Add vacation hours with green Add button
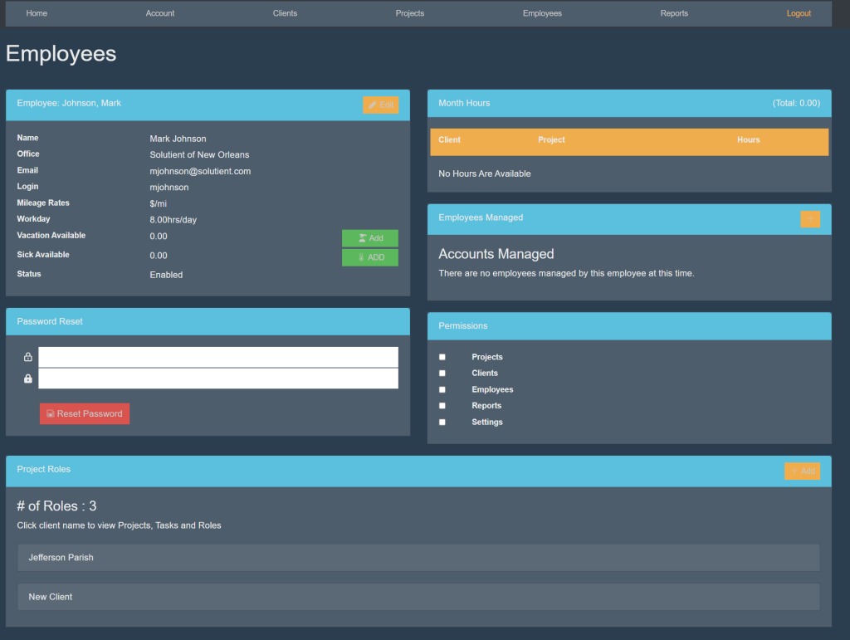 pyautogui.click(x=369, y=238)
